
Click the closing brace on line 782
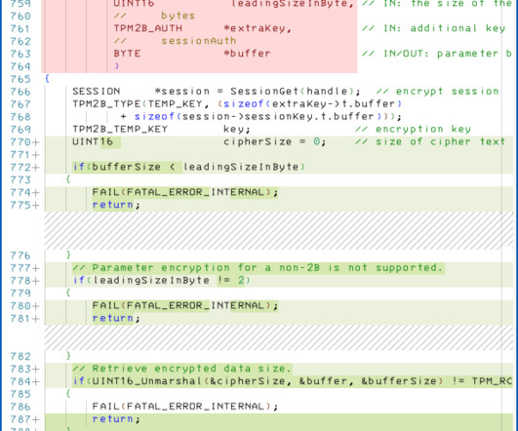(68, 356)
